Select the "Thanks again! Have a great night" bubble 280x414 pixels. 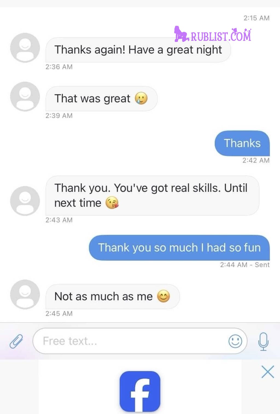[138, 50]
